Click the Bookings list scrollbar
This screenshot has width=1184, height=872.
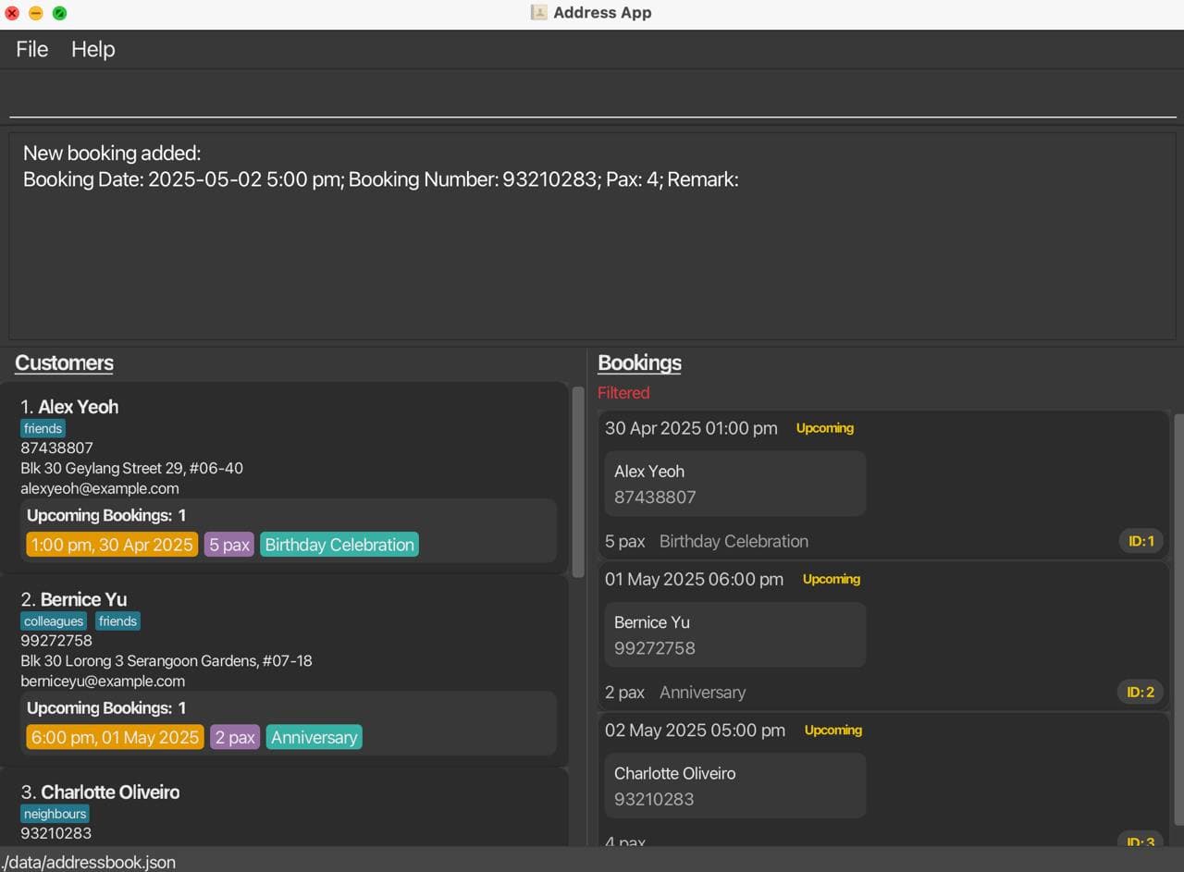point(1178,618)
